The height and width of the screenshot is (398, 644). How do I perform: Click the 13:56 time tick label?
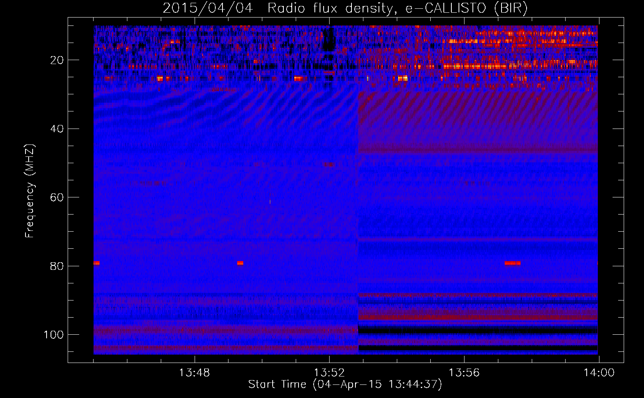pyautogui.click(x=464, y=373)
